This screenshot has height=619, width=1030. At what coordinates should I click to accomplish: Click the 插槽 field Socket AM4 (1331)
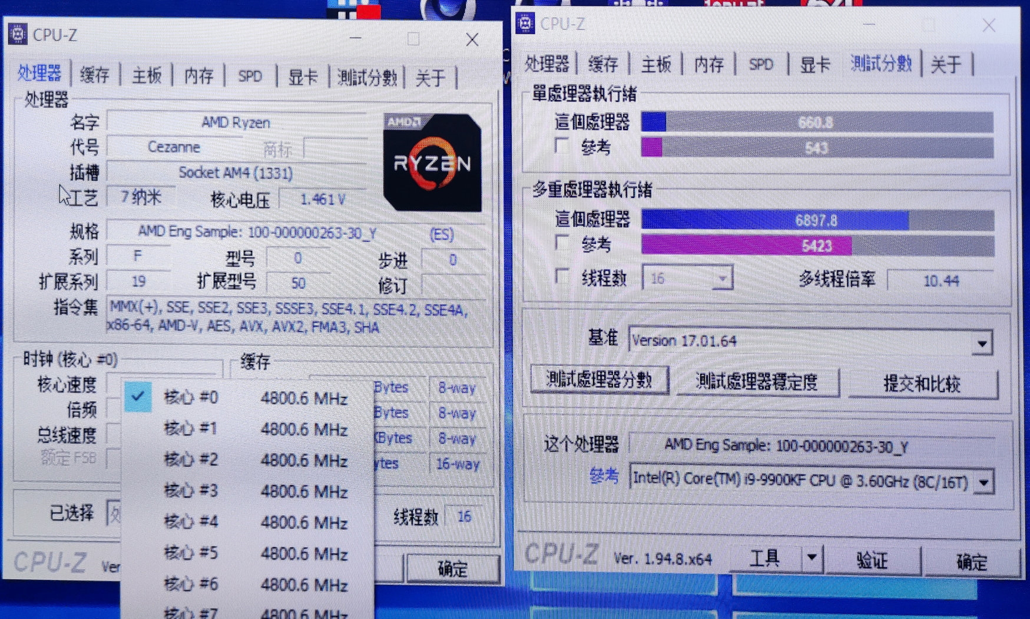236,173
